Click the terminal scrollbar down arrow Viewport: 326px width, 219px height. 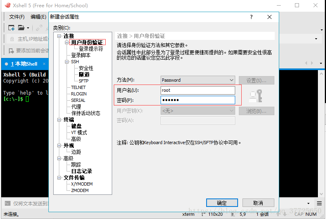tap(322, 194)
